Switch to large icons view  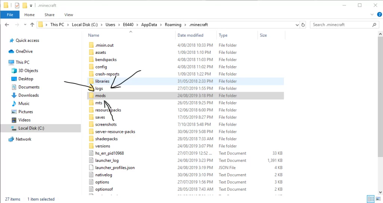(379, 199)
